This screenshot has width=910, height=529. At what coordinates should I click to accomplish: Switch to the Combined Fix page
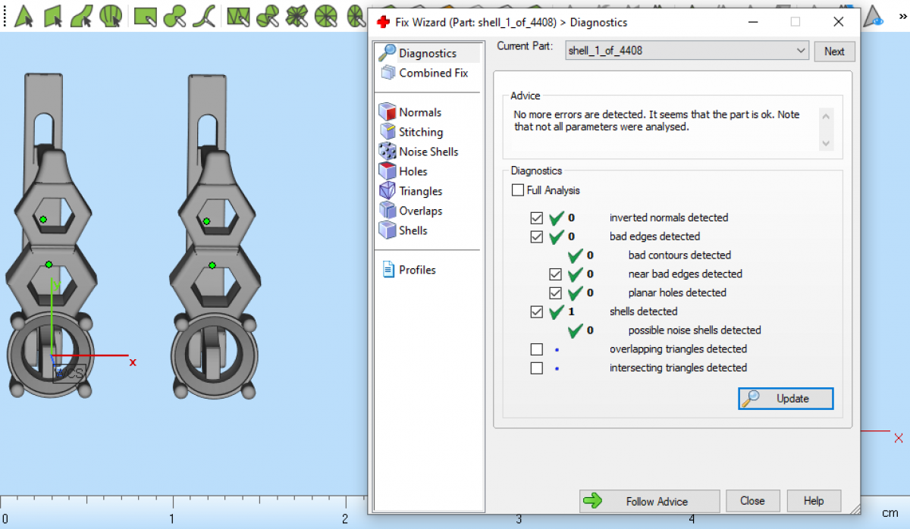[x=432, y=73]
